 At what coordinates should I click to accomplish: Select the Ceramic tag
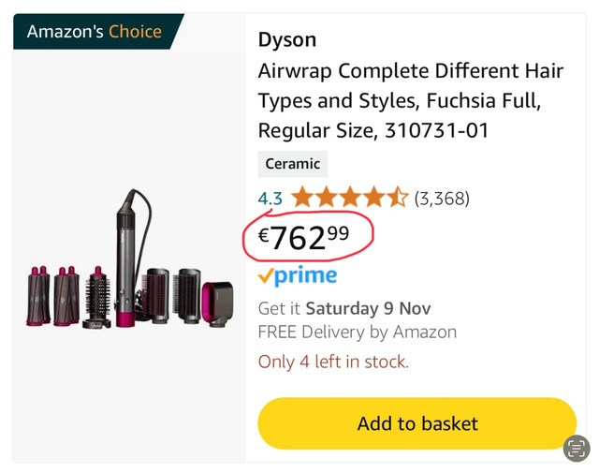point(293,164)
